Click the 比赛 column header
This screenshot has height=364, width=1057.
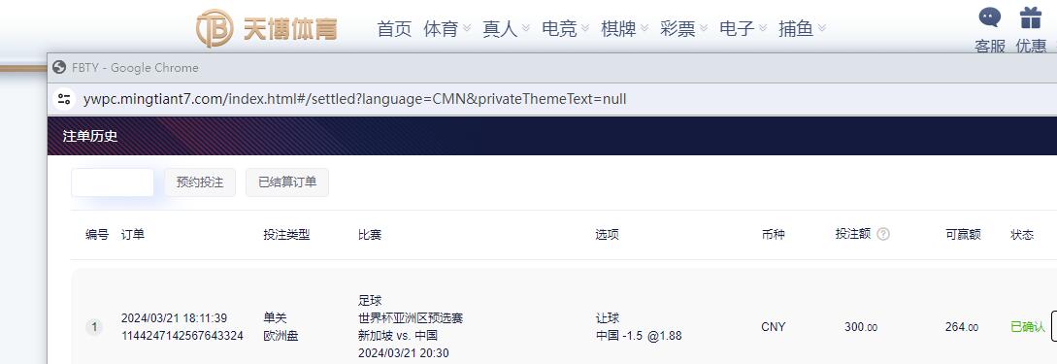point(370,235)
